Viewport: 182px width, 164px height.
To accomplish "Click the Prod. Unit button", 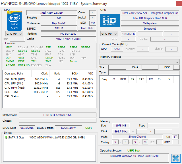I will [x=87, y=28].
